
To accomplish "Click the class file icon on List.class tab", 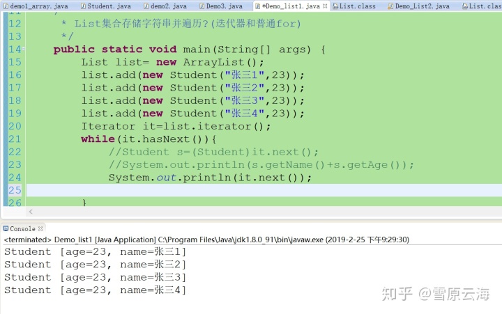I will [x=335, y=6].
